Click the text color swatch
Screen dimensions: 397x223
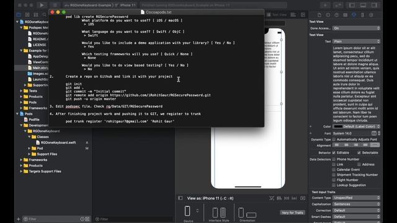pos(338,126)
